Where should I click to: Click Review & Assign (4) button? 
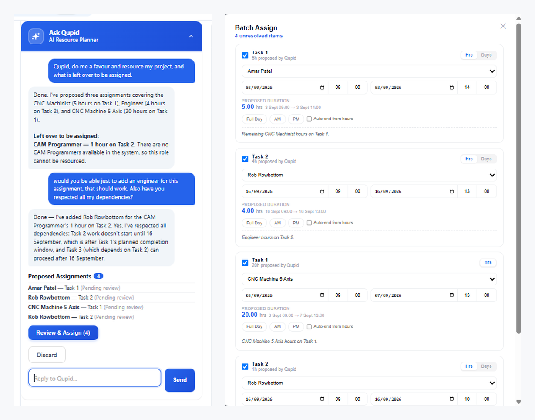63,333
